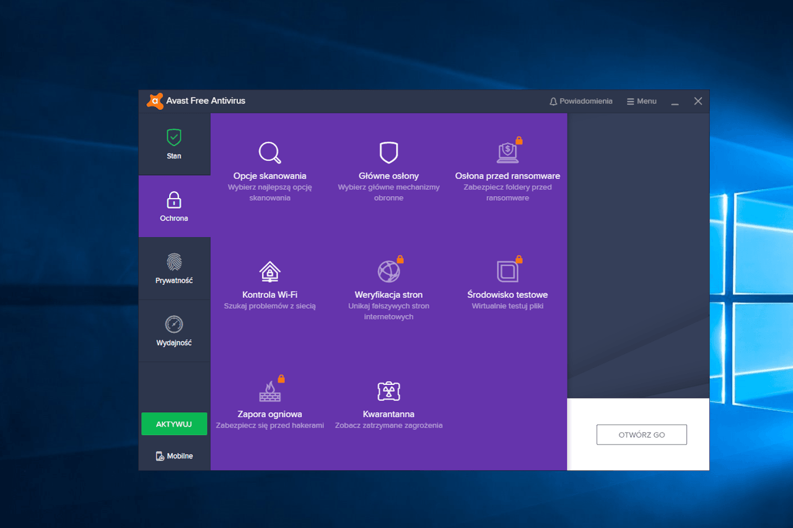Open Kontrola Wi-Fi title
The width and height of the screenshot is (793, 528).
(x=270, y=295)
